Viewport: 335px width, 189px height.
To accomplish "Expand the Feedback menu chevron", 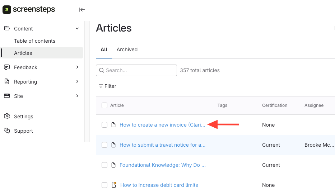I will coord(77,67).
